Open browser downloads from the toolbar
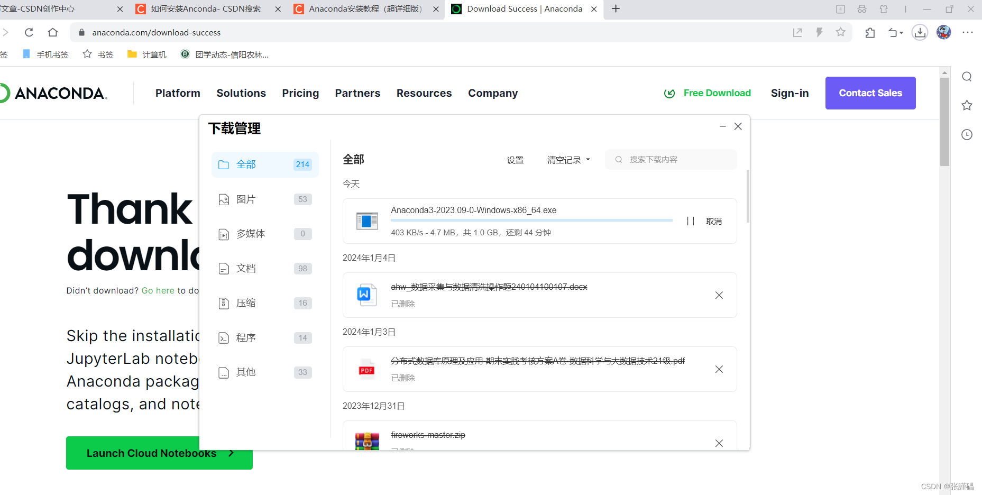The height and width of the screenshot is (495, 982). 920,32
